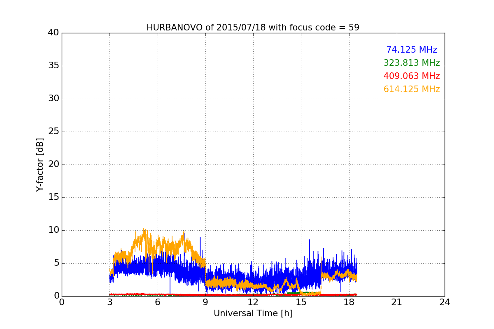The width and height of the screenshot is (494, 329).
Task: Click the plot title mentioning HURBANOVO
Action: point(253,28)
